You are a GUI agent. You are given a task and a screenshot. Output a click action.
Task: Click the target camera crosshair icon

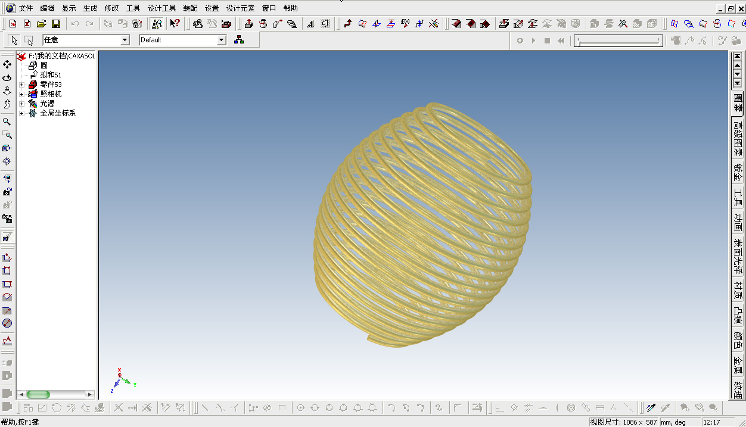coord(7,161)
